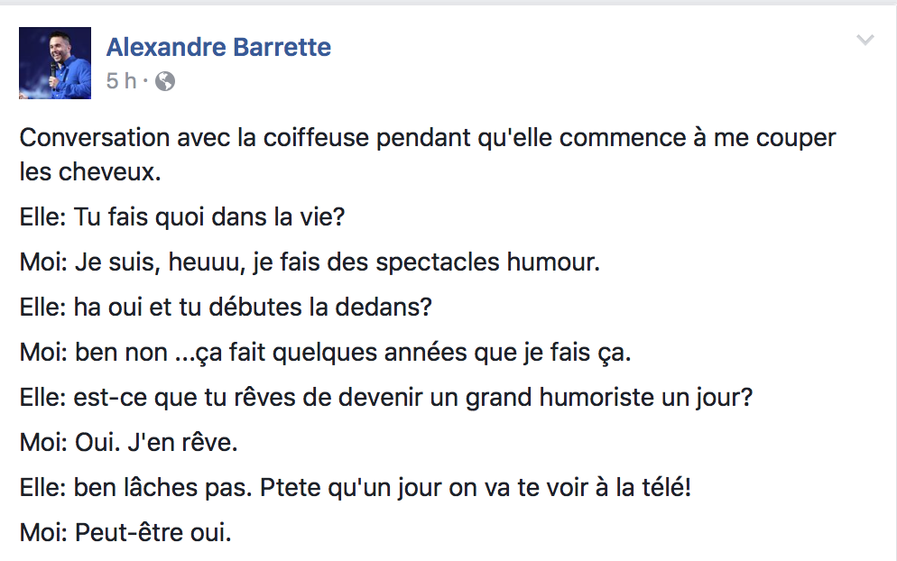Select the 'tu débutes la dedans?' line
Screen dimensions: 897x561
[x=226, y=307]
